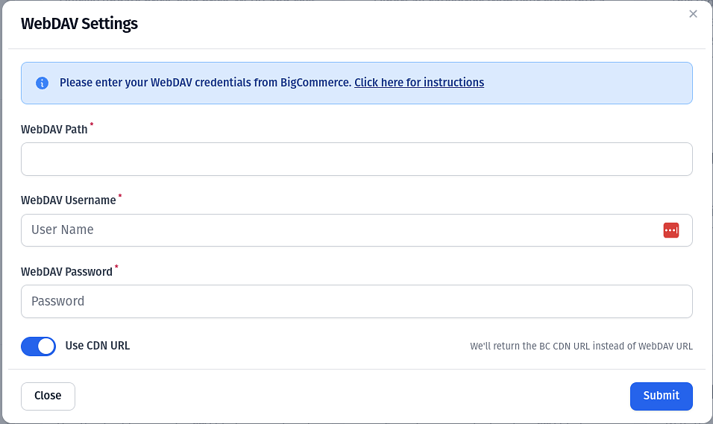
Task: Click the Close button at the bottom
Action: (x=48, y=396)
